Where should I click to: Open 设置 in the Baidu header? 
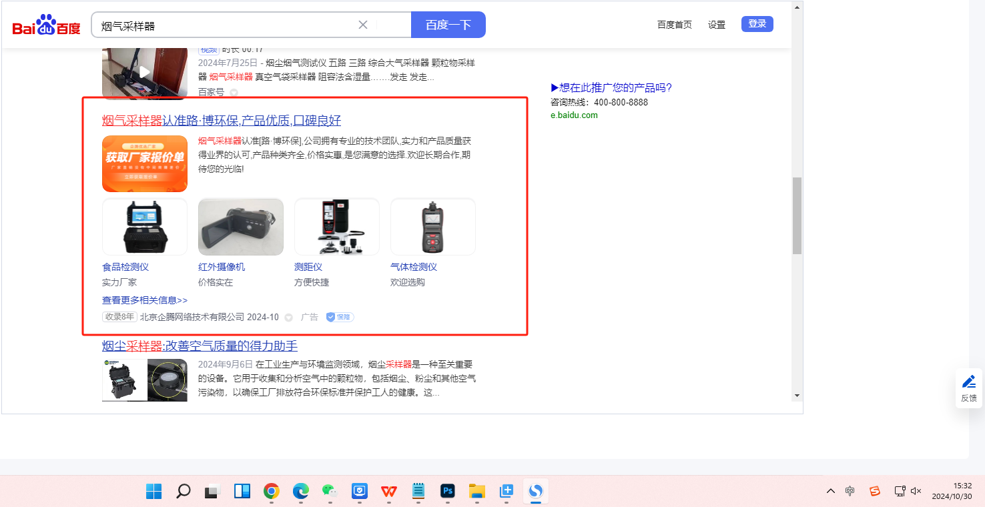tap(717, 25)
